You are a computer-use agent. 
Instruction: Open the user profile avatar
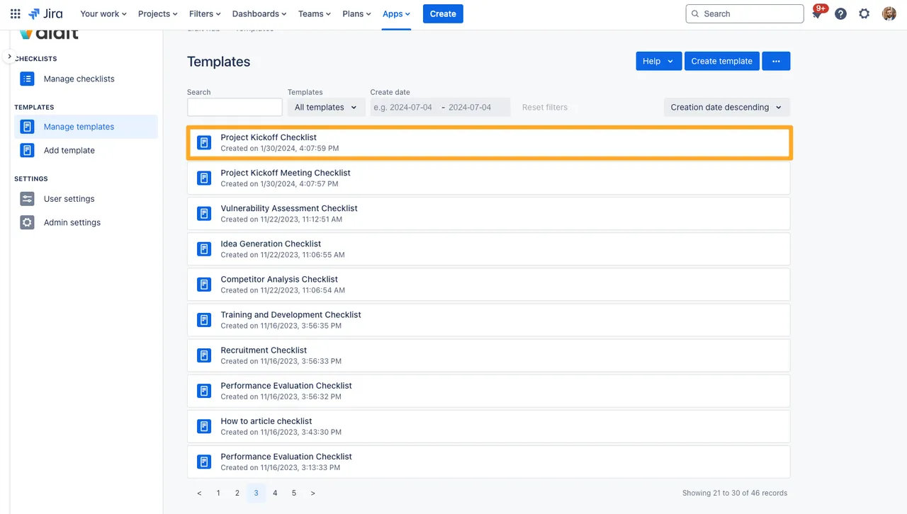(889, 13)
